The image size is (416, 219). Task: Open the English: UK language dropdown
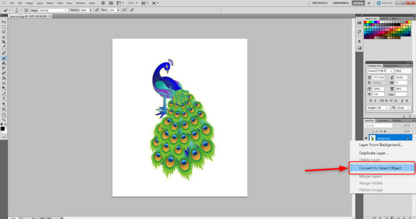(378, 108)
